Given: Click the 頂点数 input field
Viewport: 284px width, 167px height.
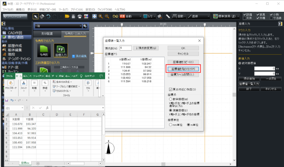Looking at the screenshot, I should [x=125, y=48].
